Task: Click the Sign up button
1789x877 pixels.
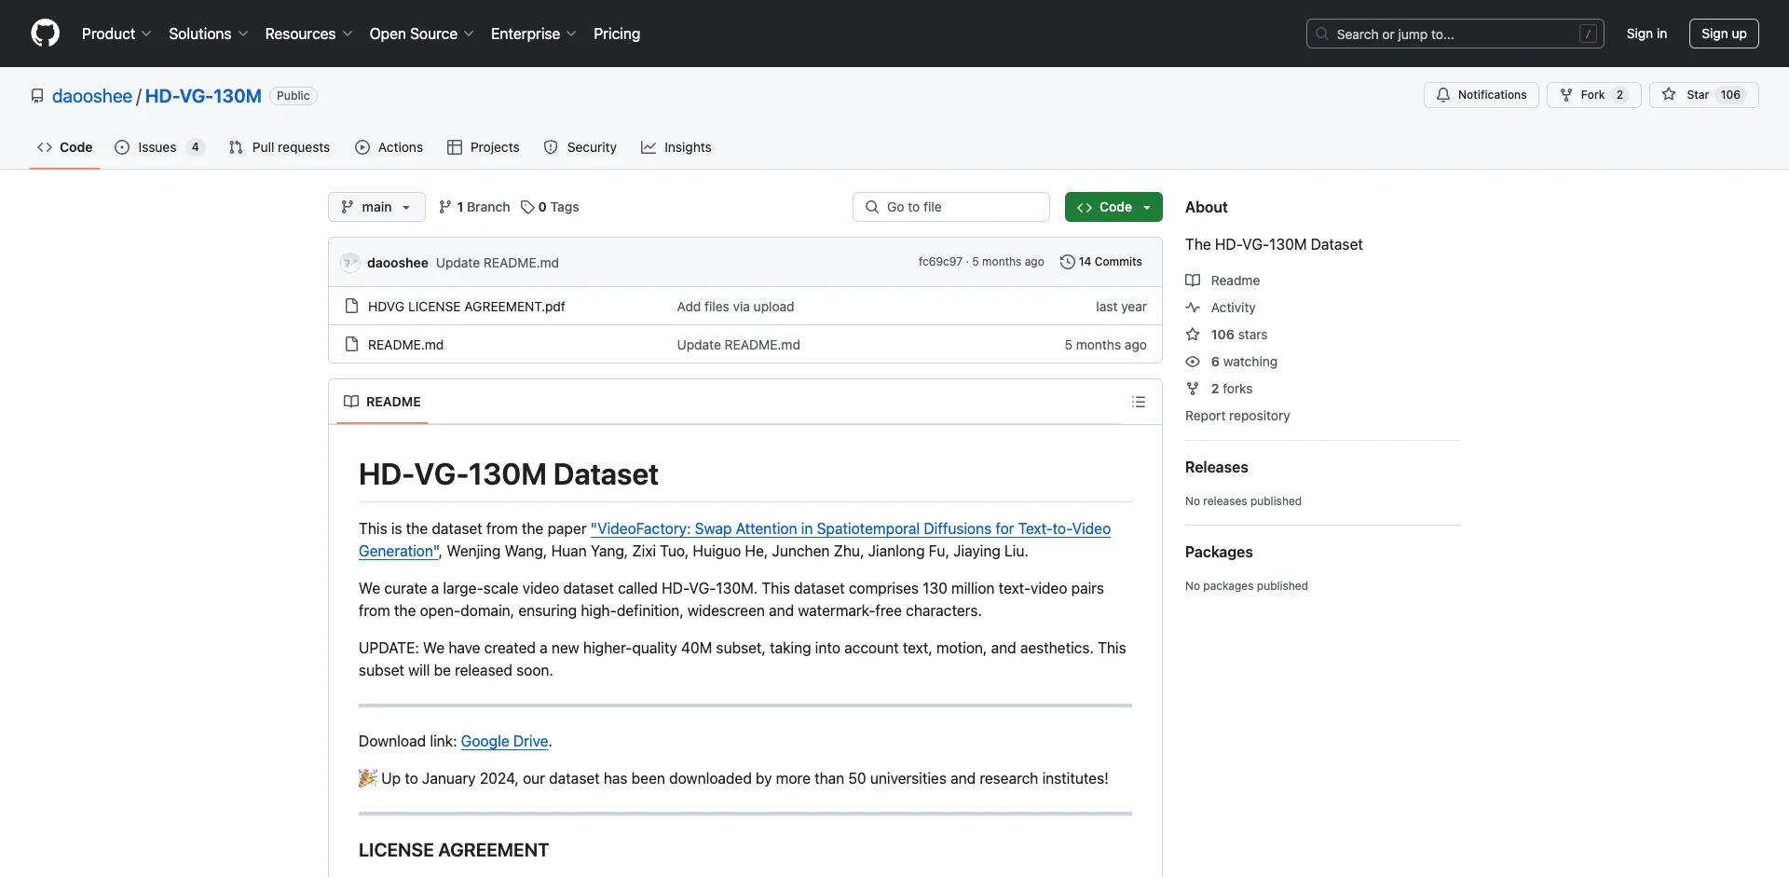Action: [x=1724, y=34]
